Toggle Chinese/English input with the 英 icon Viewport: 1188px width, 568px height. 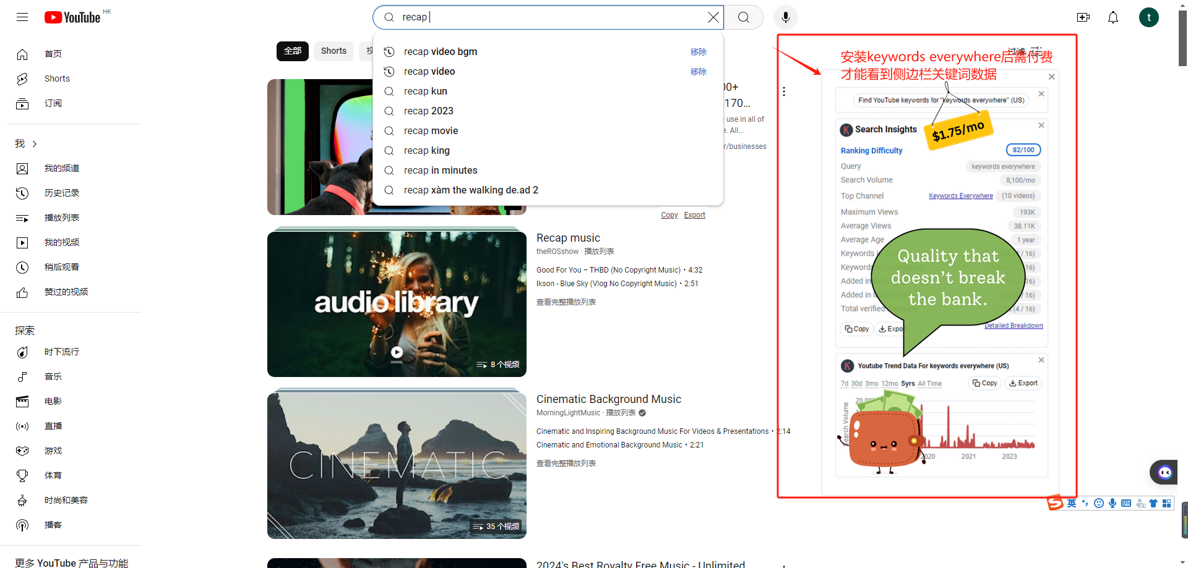pyautogui.click(x=1072, y=503)
